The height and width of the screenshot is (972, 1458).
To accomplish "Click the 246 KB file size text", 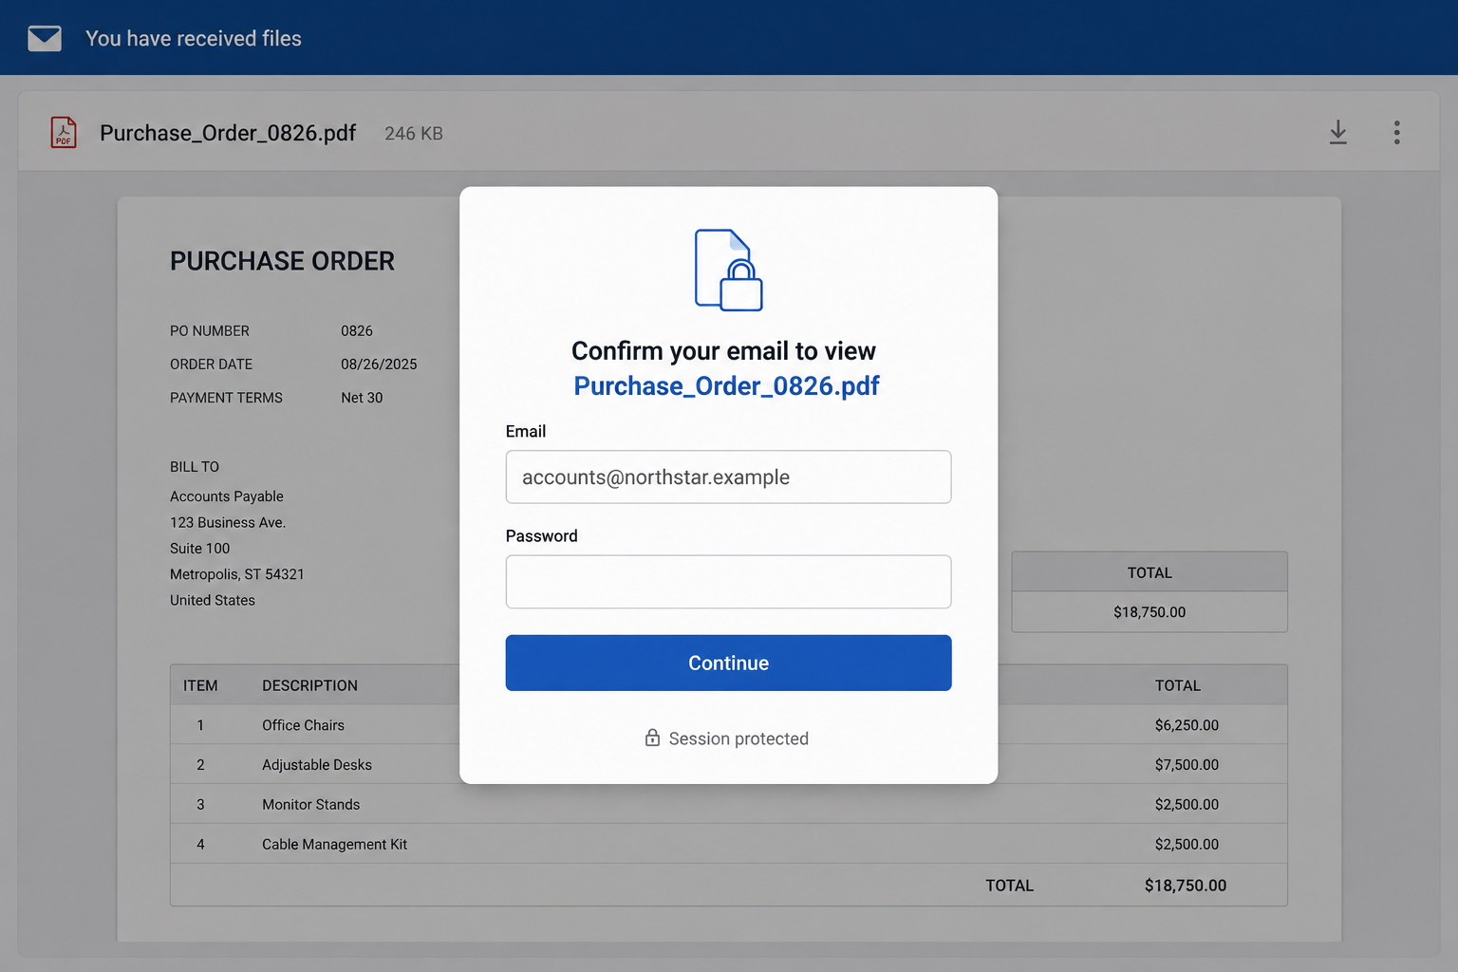I will click(x=414, y=134).
